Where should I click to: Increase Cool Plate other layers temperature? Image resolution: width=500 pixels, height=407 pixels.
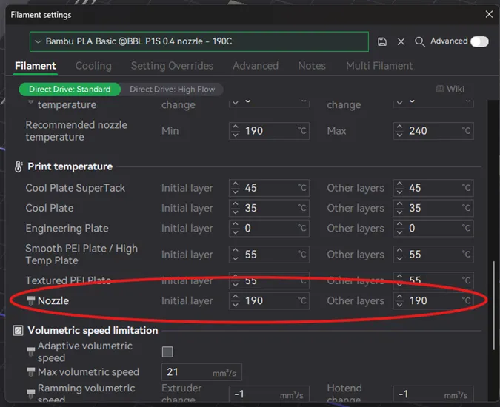coord(399,204)
